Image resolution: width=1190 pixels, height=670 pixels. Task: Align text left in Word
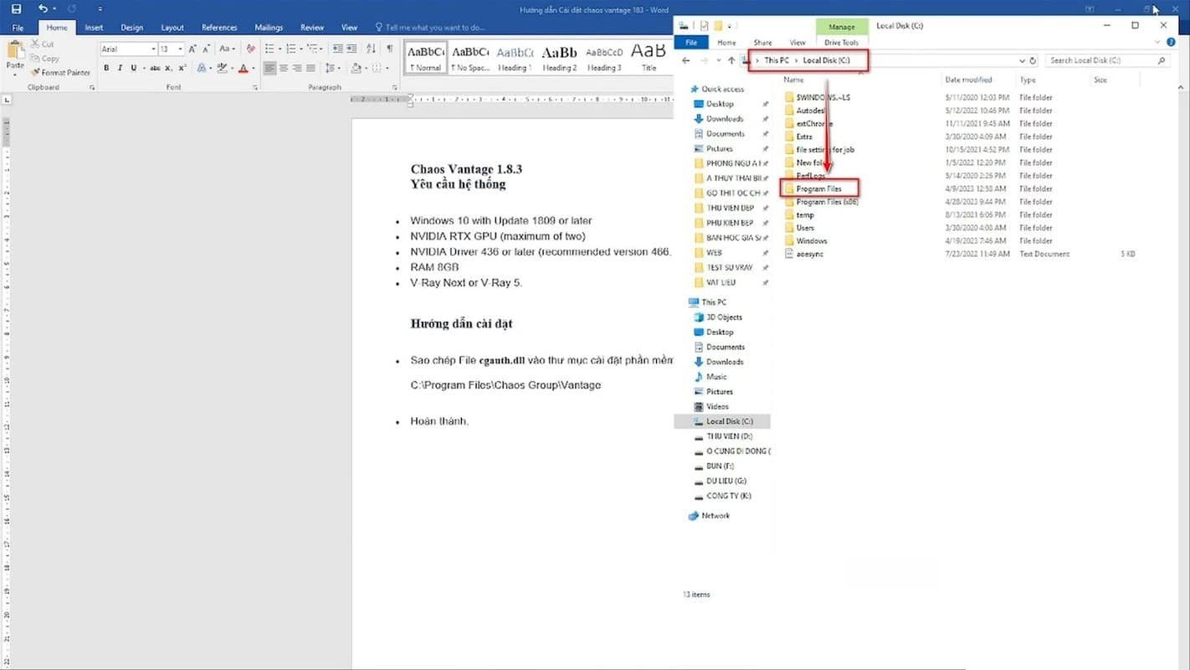pos(269,68)
